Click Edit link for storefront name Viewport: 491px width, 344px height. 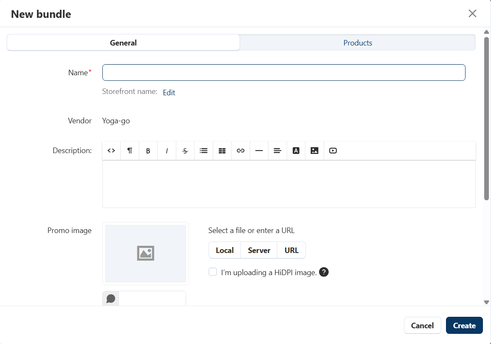tap(169, 92)
